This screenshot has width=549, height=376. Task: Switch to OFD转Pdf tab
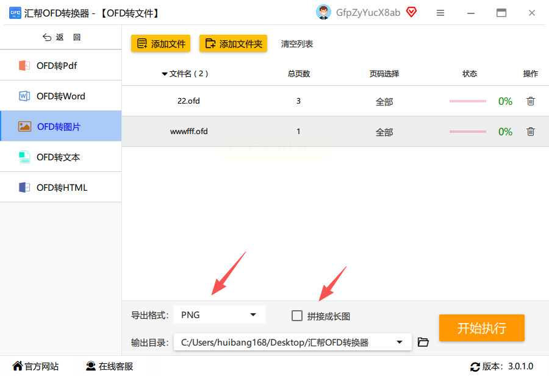(x=61, y=65)
